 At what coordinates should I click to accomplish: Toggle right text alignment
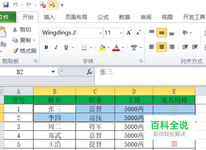(x=172, y=47)
